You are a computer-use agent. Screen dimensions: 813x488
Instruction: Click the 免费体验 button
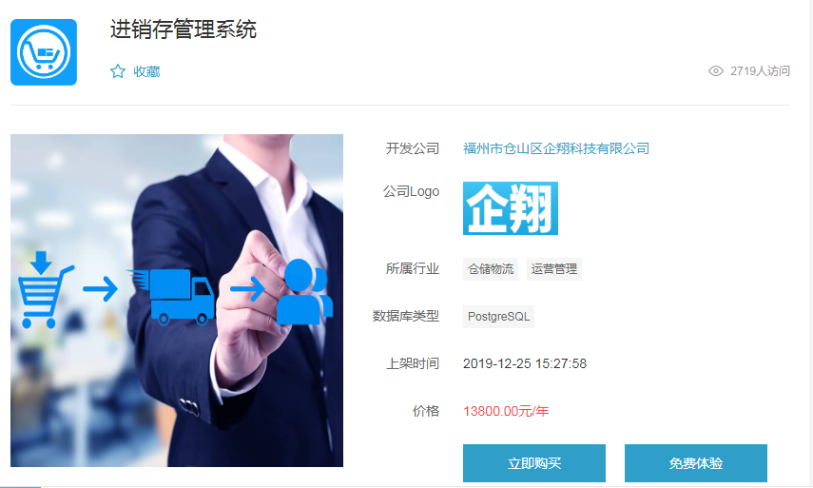click(696, 463)
